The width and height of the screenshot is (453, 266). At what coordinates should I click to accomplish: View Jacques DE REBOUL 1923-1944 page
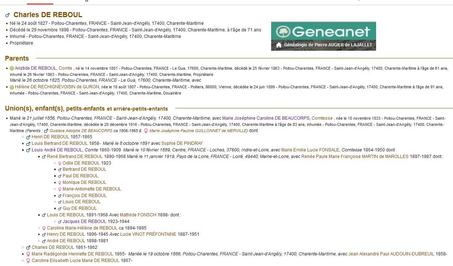tap(85, 221)
